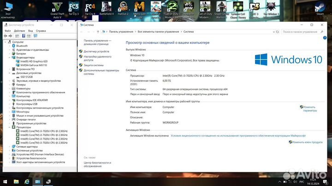The width and height of the screenshot is (332, 186).
Task: Click the volume icon in system tray
Action: tap(295, 181)
